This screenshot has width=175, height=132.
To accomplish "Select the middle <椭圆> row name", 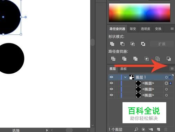I will (x=148, y=89).
